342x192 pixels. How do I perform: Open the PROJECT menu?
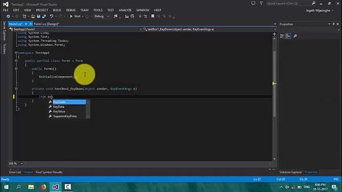pyautogui.click(x=42, y=10)
